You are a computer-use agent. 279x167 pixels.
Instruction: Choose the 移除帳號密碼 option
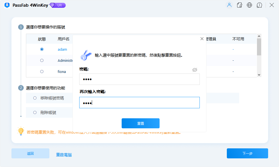35,98
